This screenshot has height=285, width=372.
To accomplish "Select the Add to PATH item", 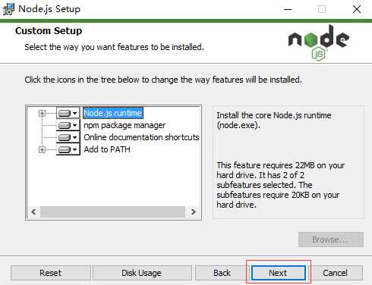I will point(107,149).
